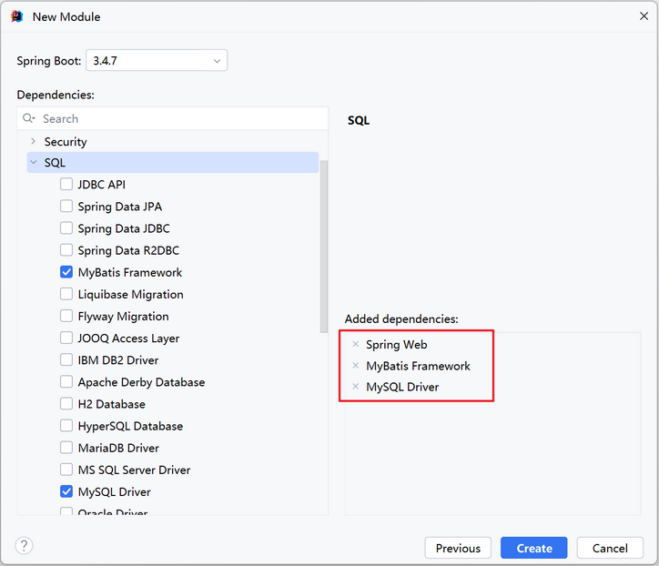Click the IntelliJ logo in title bar
This screenshot has height=566, width=659.
click(x=16, y=16)
